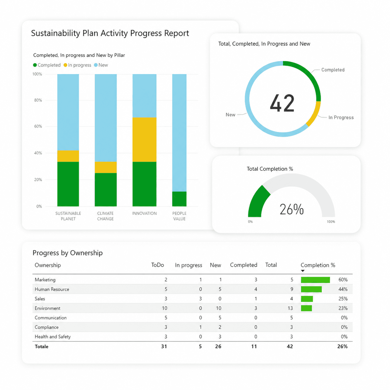Select green segment of Sustainable Planet bar

coord(68,184)
